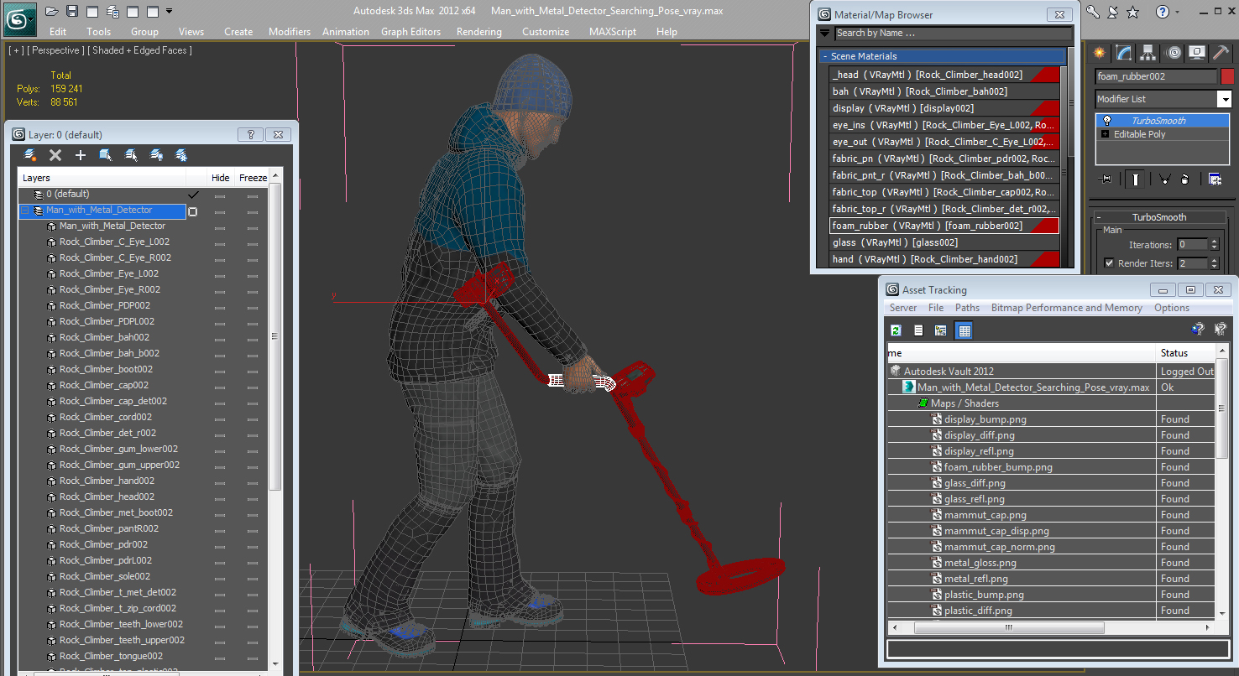Toggle TurboSmooth modifier lightbulb on/off
Viewport: 1239px width, 676px height.
coord(1107,121)
